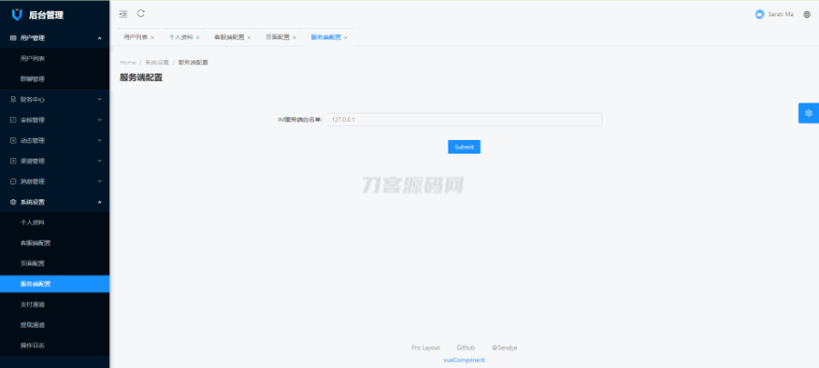Click the refresh icon in header
The image size is (819, 368).
[x=141, y=14]
